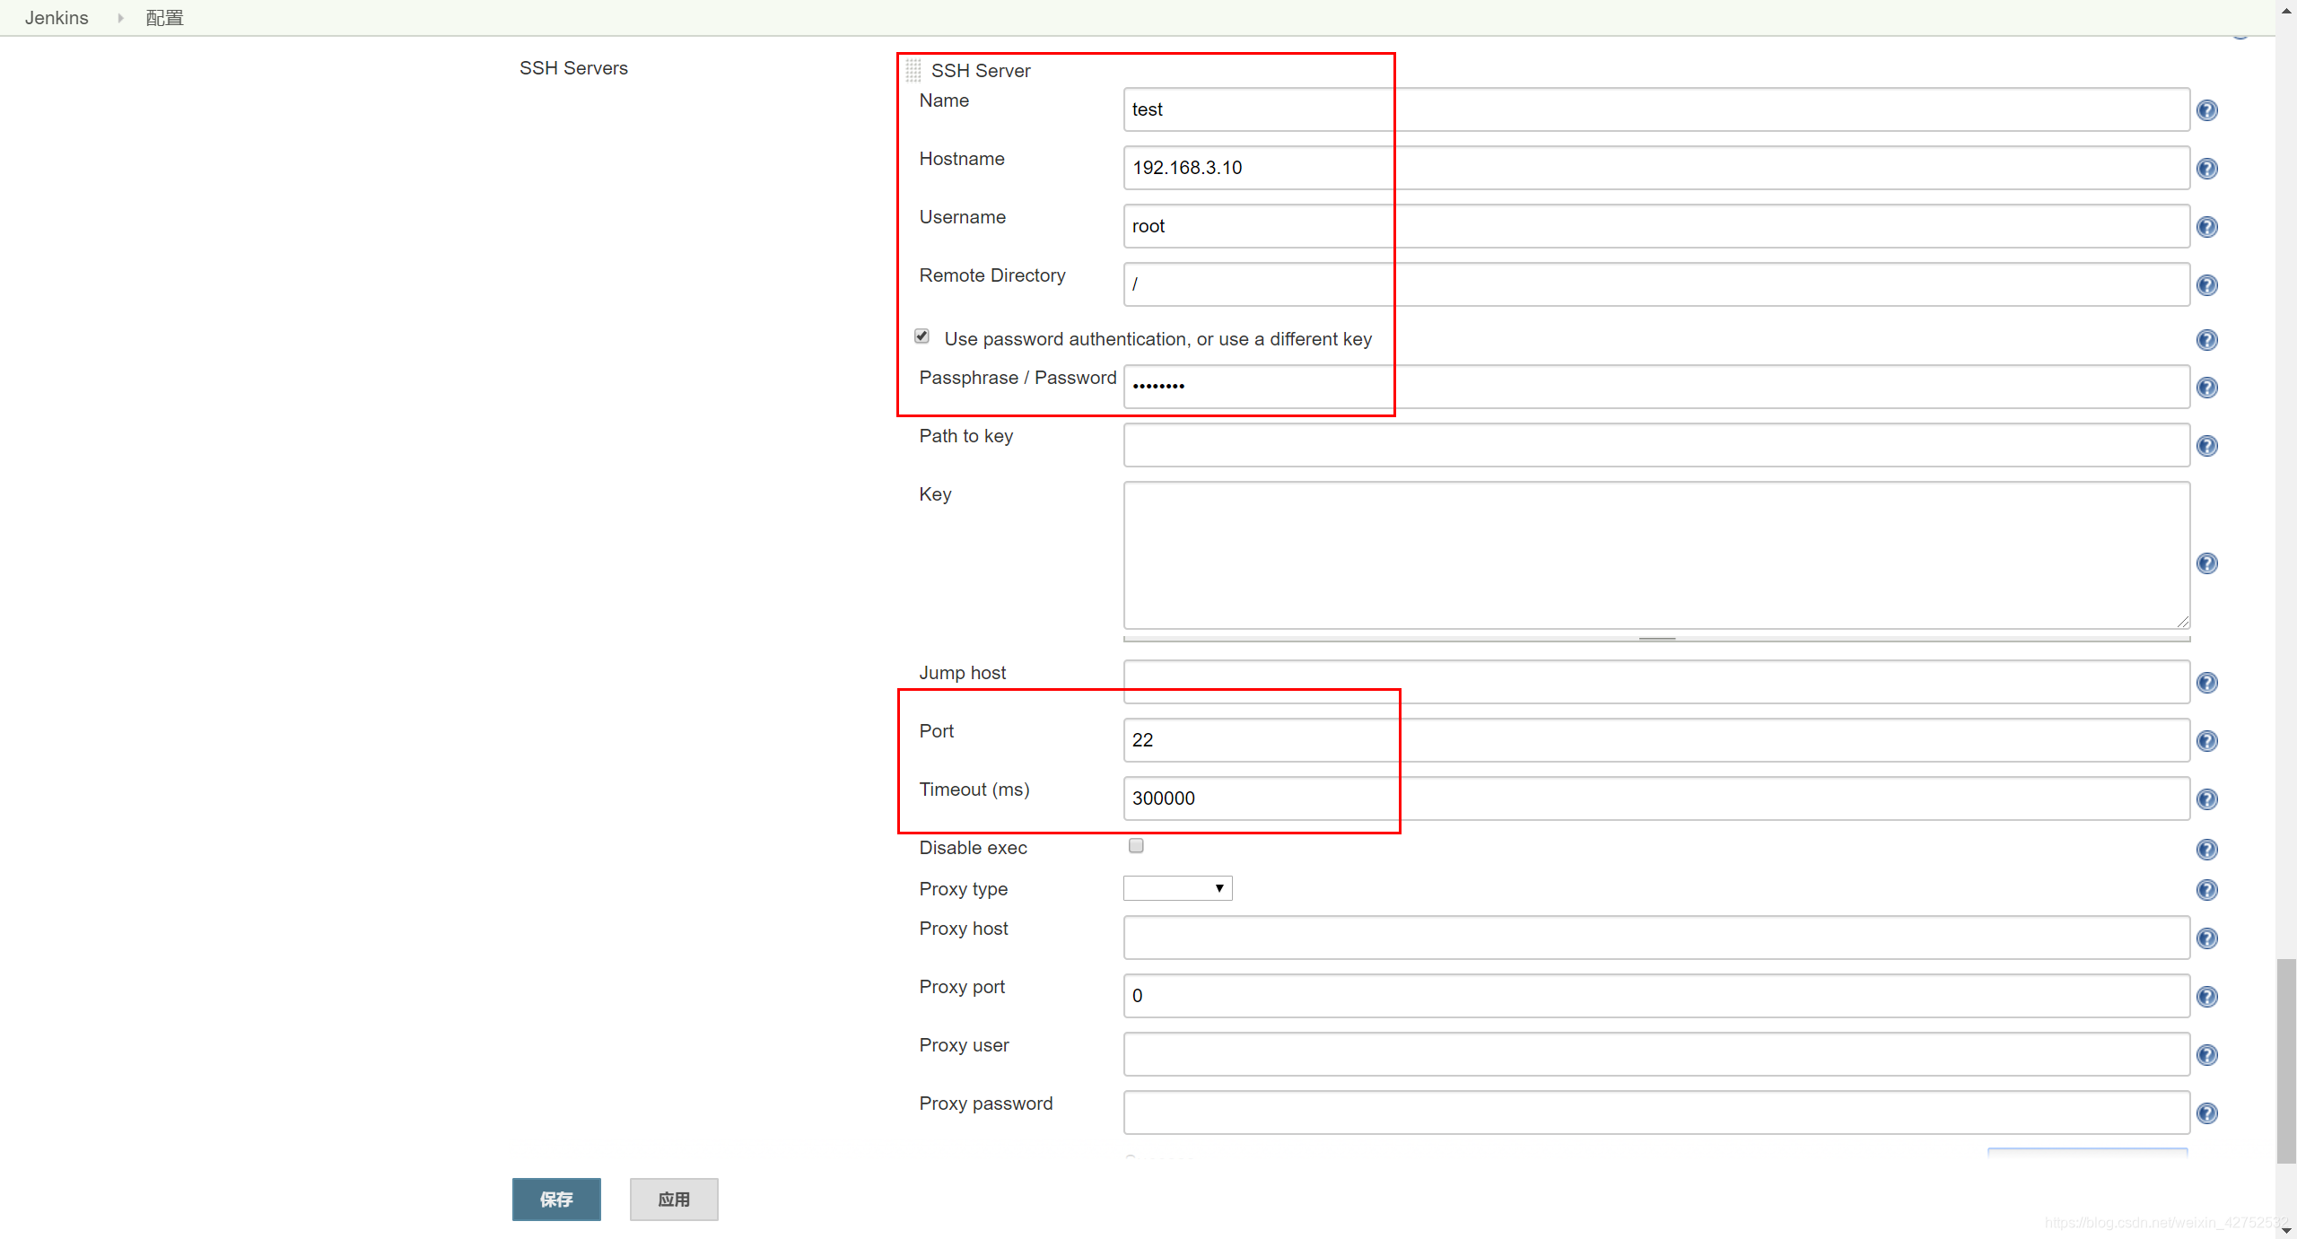Open help for Proxy password field
2297x1239 pixels.
[2207, 1113]
